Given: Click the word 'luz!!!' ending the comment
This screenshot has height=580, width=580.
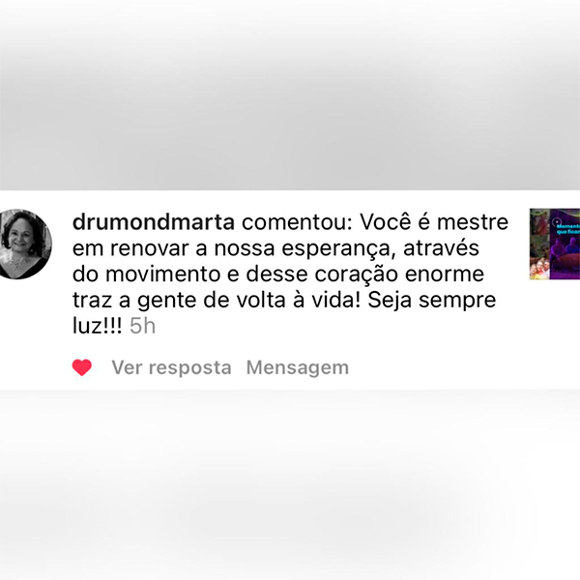Looking at the screenshot, I should [97, 326].
